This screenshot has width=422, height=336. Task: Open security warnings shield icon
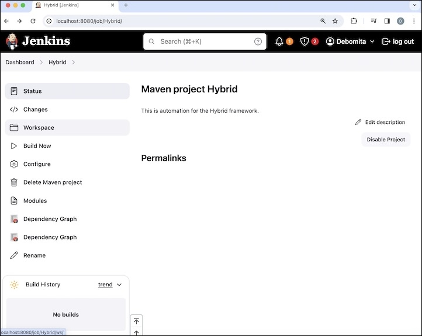pyautogui.click(x=305, y=41)
